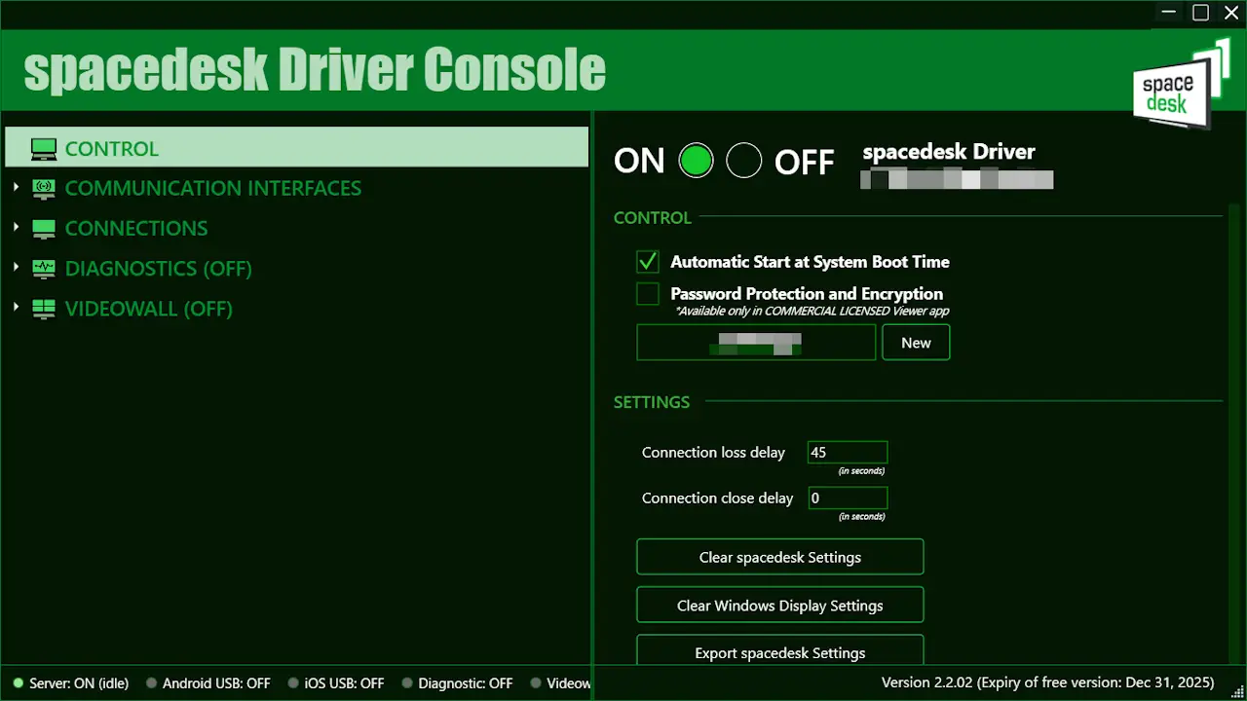Click the Videowall grid icon

(44, 309)
